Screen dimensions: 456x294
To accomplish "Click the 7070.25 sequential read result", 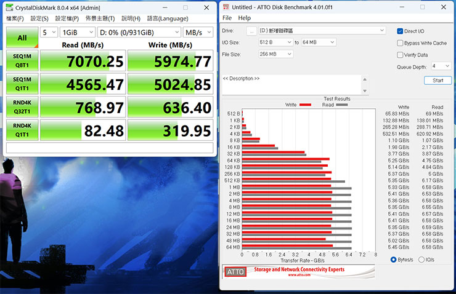I will [83, 61].
